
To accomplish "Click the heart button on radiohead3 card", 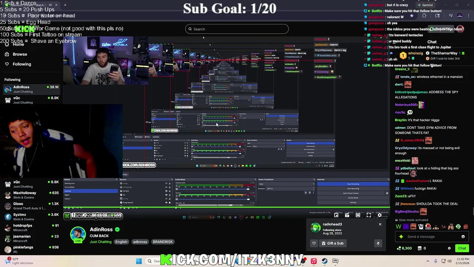I will point(314,243).
